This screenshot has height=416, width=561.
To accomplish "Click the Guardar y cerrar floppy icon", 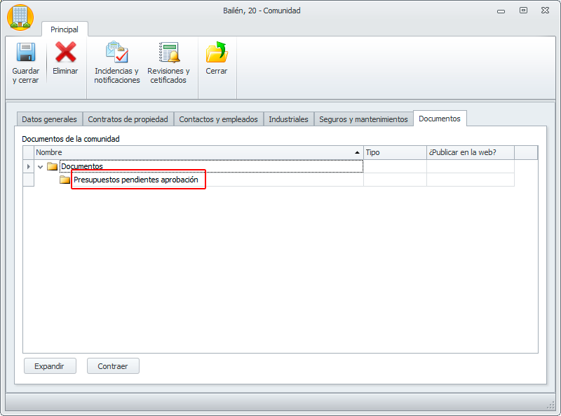I will (x=26, y=53).
